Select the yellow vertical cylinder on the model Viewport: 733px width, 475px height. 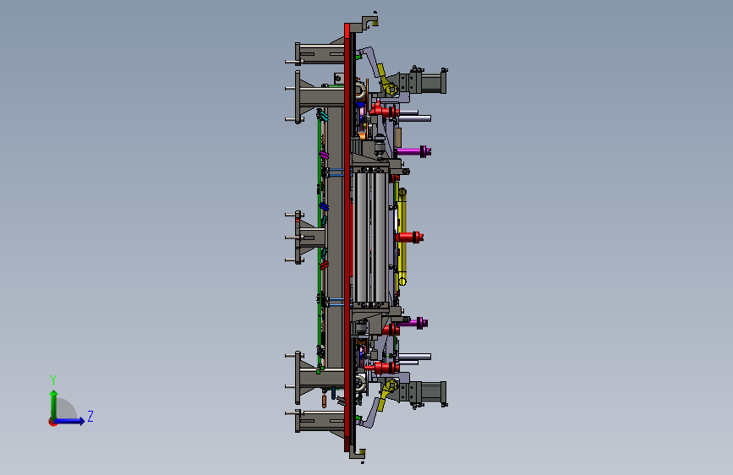pos(402,237)
